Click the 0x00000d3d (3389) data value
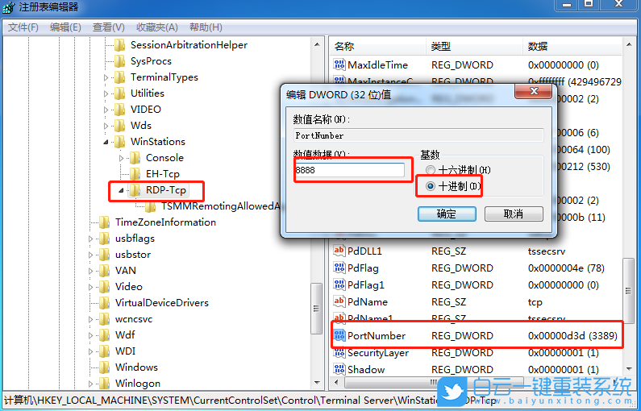 tap(572, 336)
